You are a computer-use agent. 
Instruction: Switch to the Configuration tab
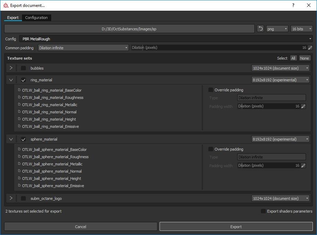(x=36, y=18)
